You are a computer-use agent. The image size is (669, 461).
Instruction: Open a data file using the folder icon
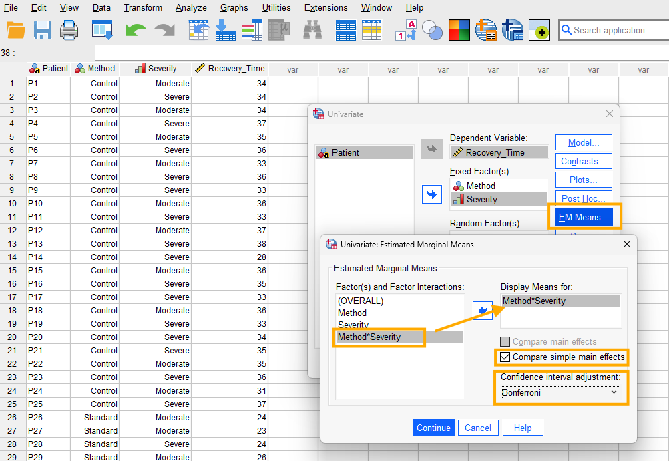coord(16,30)
